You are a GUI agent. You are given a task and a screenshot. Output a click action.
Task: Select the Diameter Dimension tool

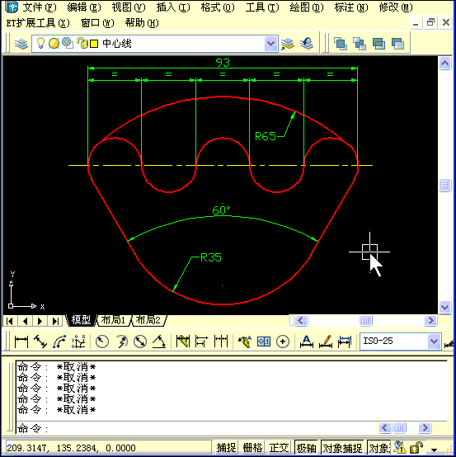pos(140,342)
